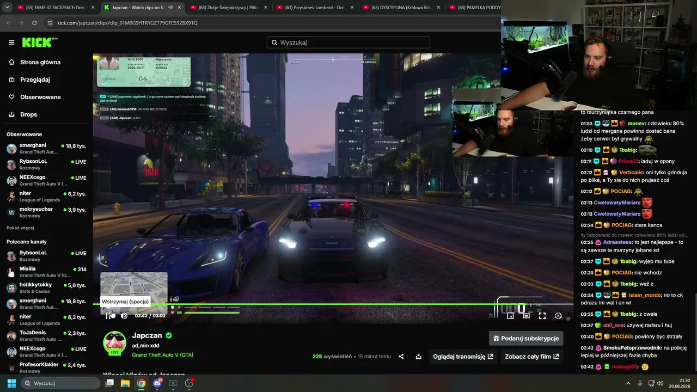The width and height of the screenshot is (697, 392).
Task: Click the Windows taskbar Wyszukaj search box
Action: click(60, 383)
